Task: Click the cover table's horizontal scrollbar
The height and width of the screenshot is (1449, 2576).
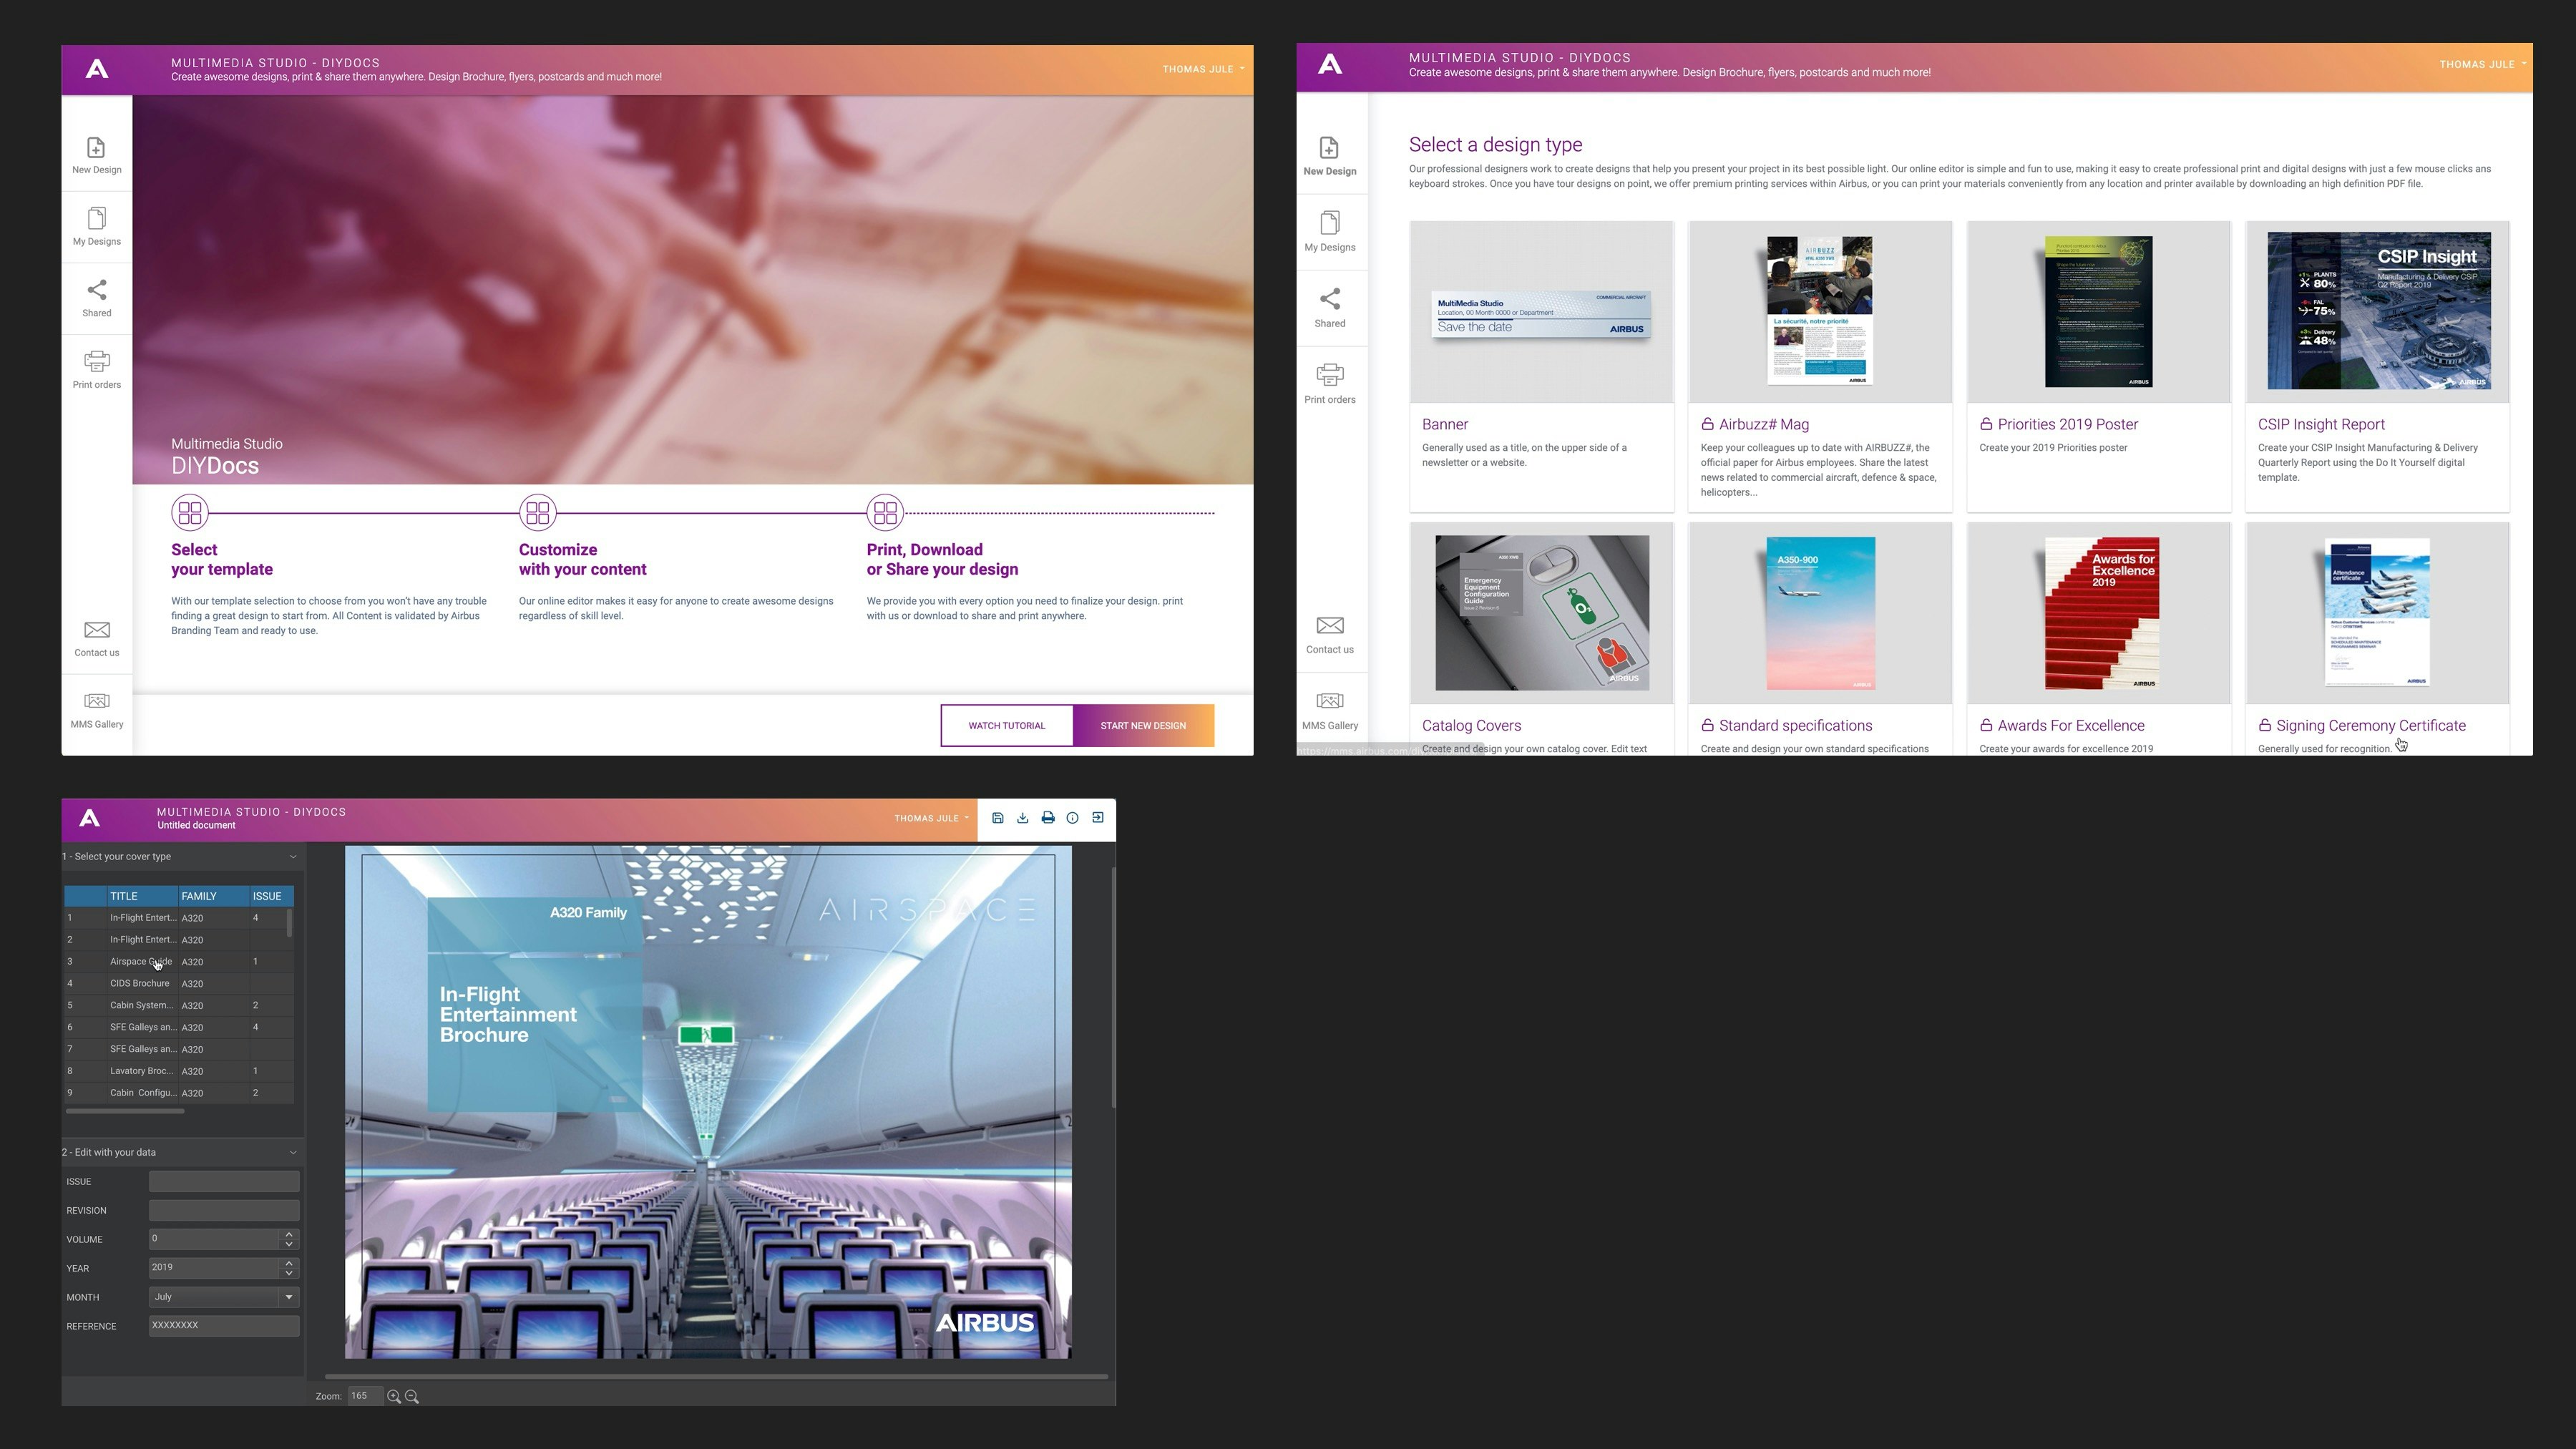Action: pos(125,1111)
